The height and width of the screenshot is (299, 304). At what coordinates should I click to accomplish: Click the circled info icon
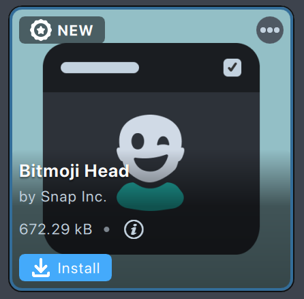pyautogui.click(x=134, y=229)
